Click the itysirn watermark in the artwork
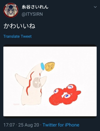 [x=16, y=104]
